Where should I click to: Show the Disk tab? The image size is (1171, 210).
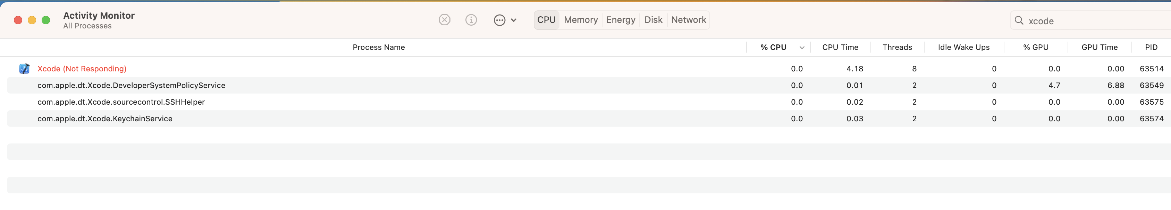(x=653, y=20)
